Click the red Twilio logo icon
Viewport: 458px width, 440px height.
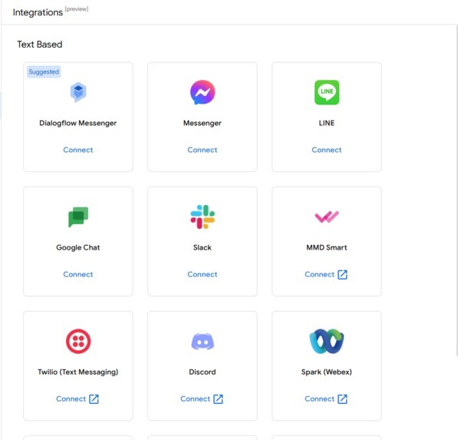(78, 341)
